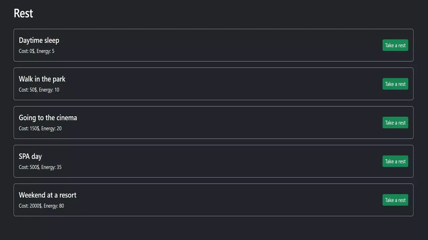The width and height of the screenshot is (428, 240).
Task: Click Cost: 0$, Energy: 5 label
Action: (37, 51)
